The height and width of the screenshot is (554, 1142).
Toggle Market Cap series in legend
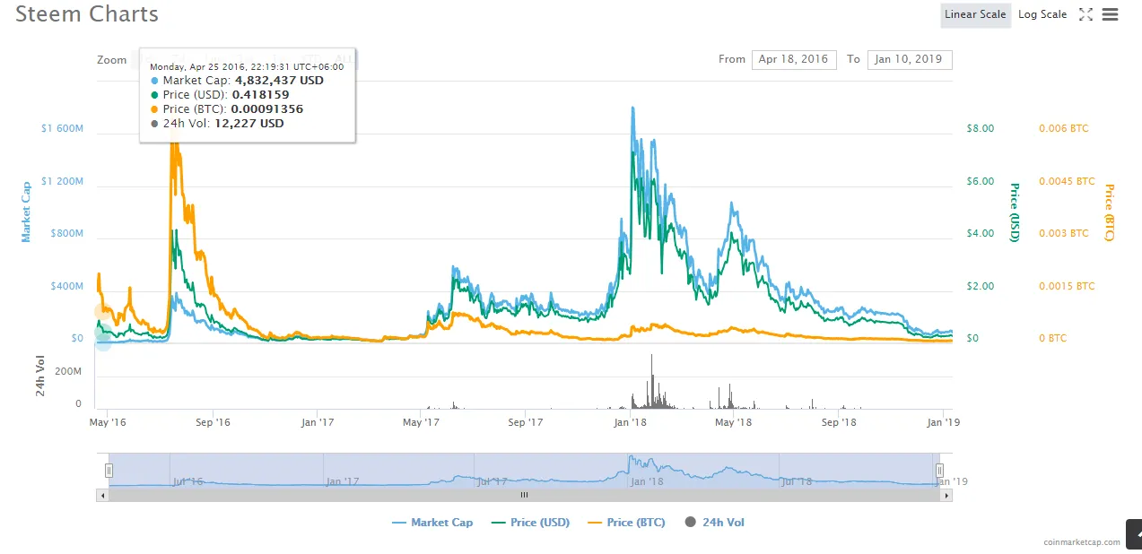432,523
